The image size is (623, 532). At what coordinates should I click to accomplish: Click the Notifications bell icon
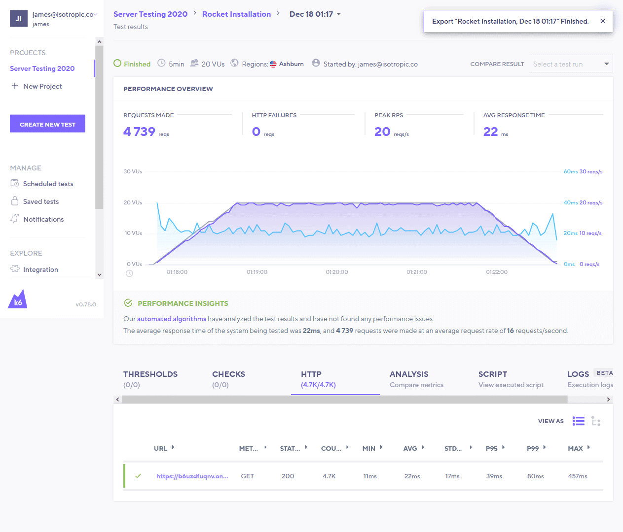pos(15,219)
